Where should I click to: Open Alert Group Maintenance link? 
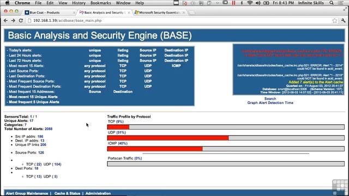click(27, 193)
